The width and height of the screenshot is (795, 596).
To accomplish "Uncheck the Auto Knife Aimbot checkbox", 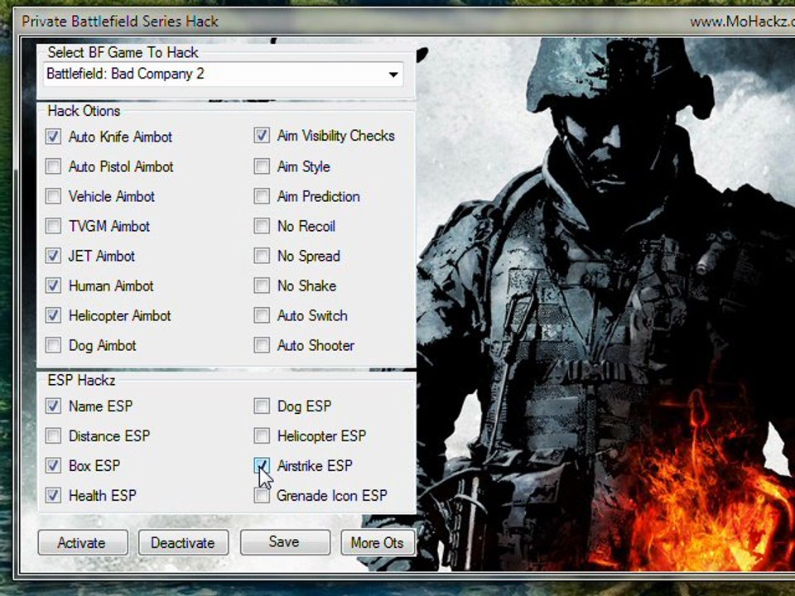I will (53, 137).
